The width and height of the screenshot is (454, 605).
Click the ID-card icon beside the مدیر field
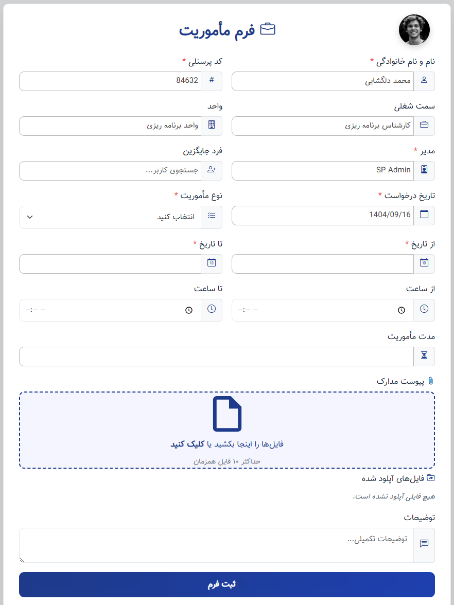point(425,170)
